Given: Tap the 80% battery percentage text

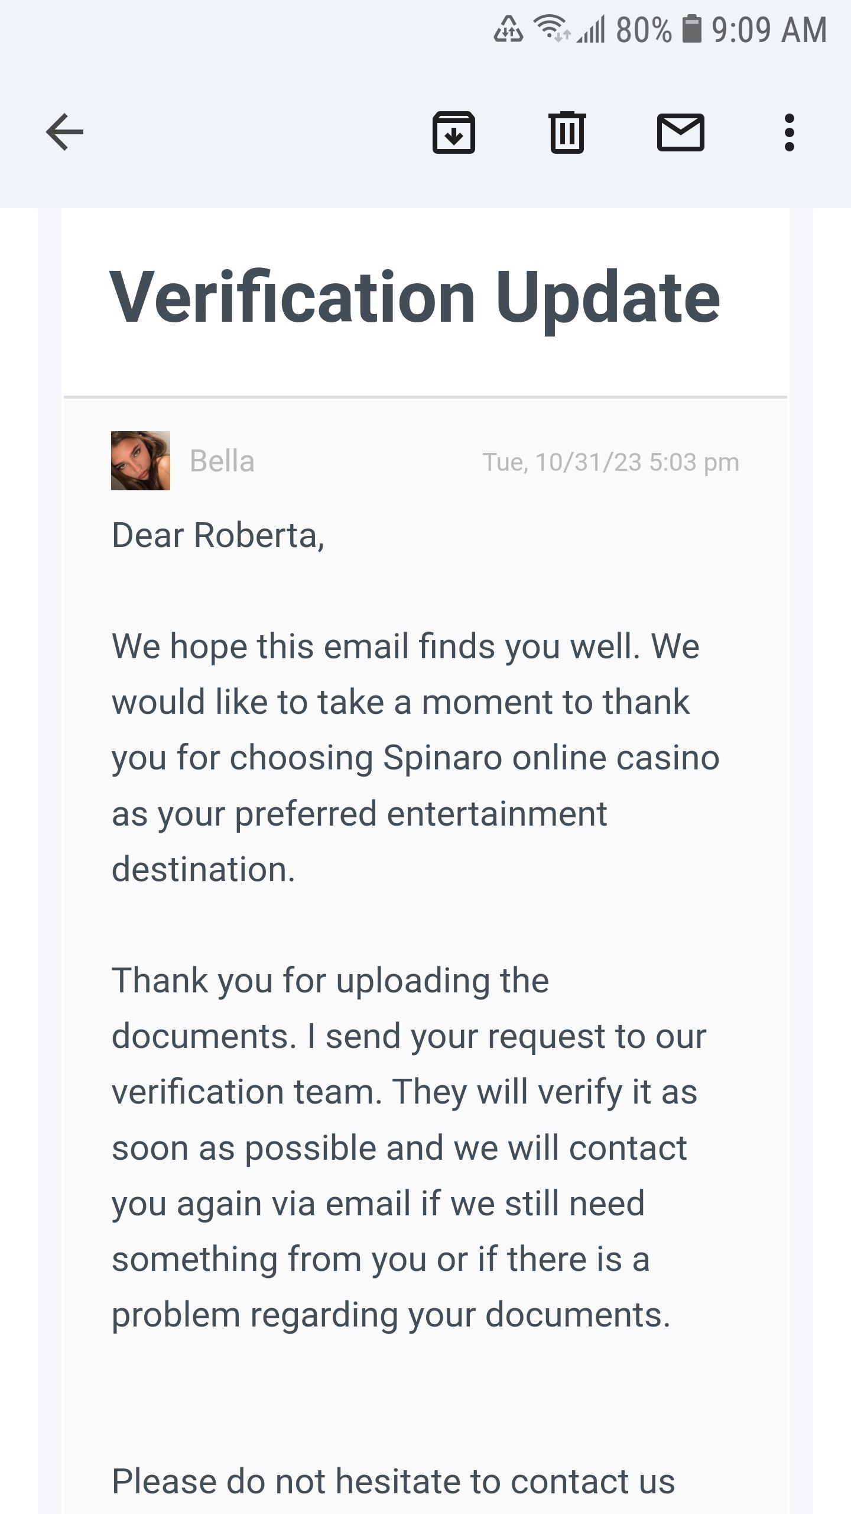Looking at the screenshot, I should 643,30.
